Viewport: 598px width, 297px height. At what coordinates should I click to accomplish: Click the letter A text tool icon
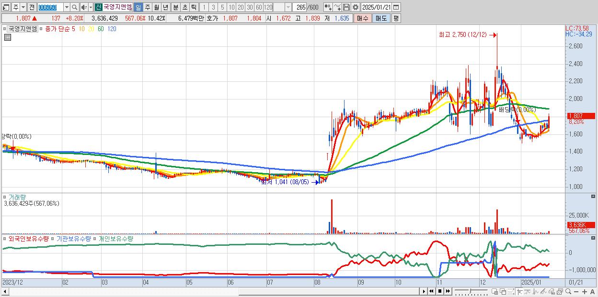592,292
